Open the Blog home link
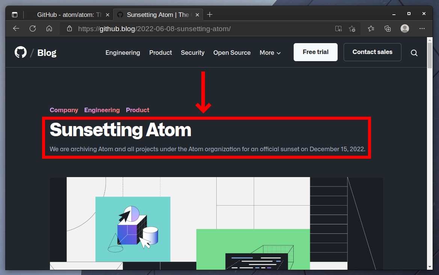This screenshot has width=439, height=275. [x=47, y=53]
